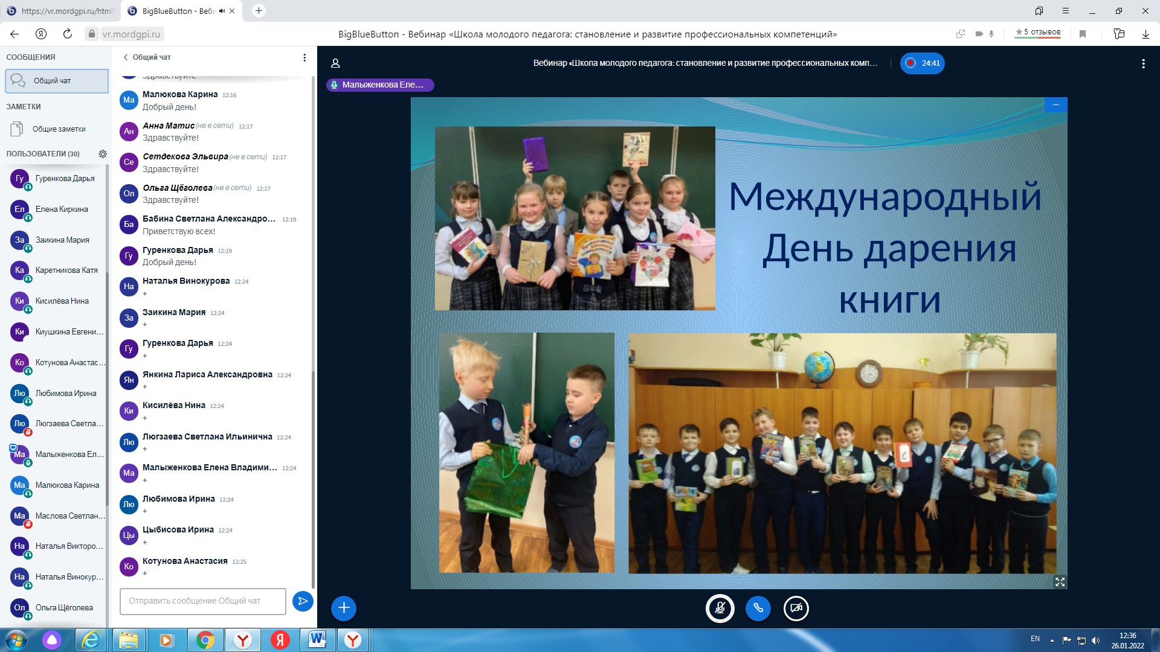The height and width of the screenshot is (652, 1160).
Task: Toggle the browser camera permission icon
Action: click(979, 34)
